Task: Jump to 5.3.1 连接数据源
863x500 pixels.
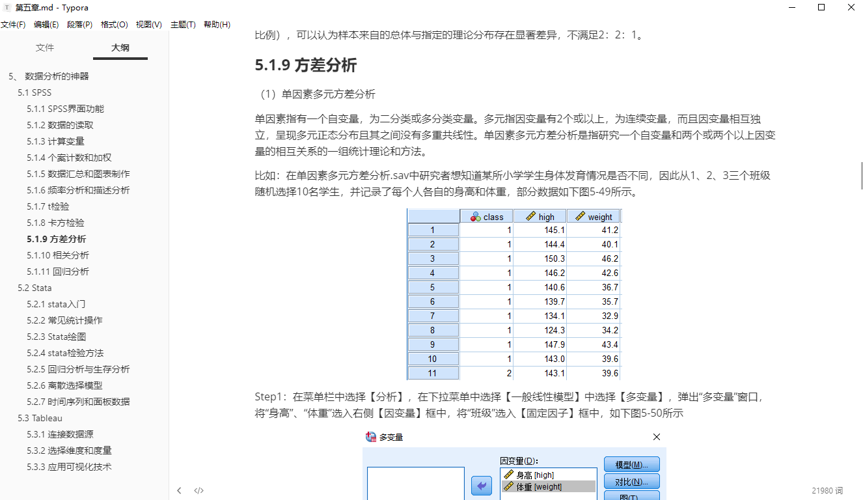Action: point(61,434)
